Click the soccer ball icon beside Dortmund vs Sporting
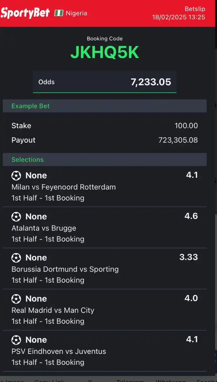 [16, 258]
